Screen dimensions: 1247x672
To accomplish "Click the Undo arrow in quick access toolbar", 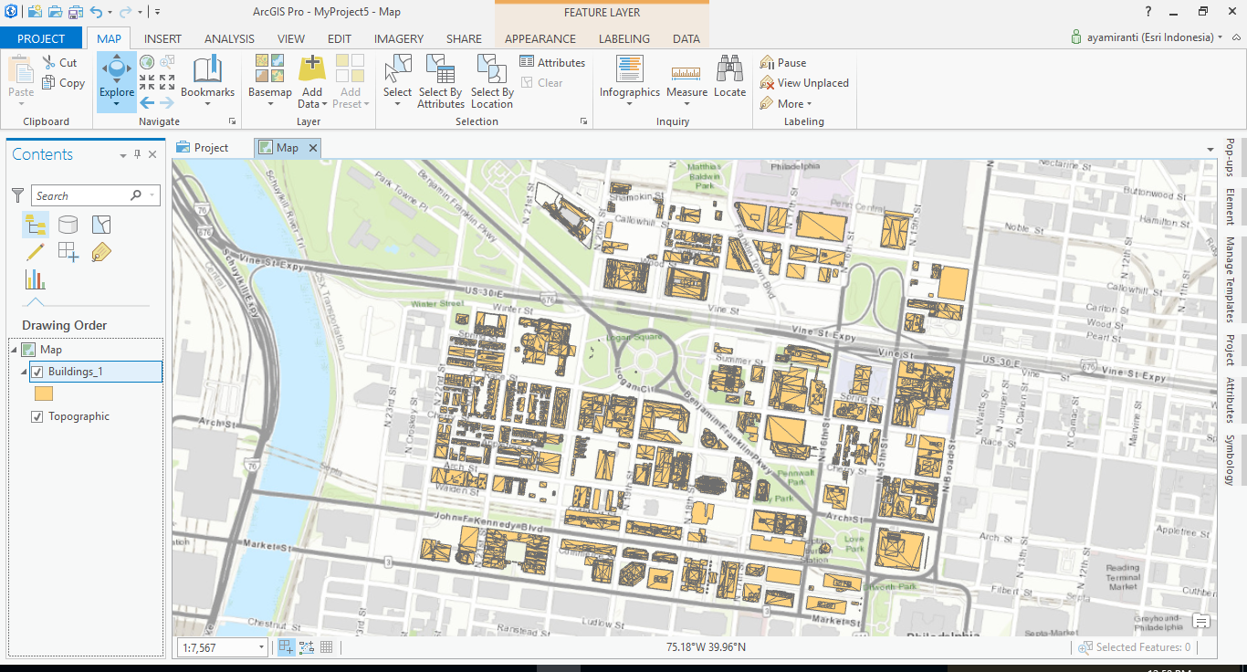I will 97,12.
